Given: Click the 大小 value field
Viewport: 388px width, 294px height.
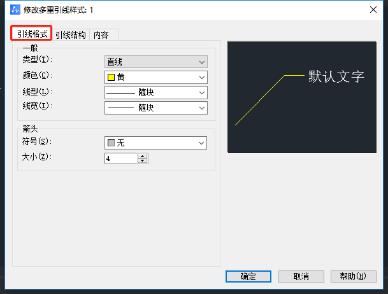Looking at the screenshot, I should pyautogui.click(x=121, y=158).
